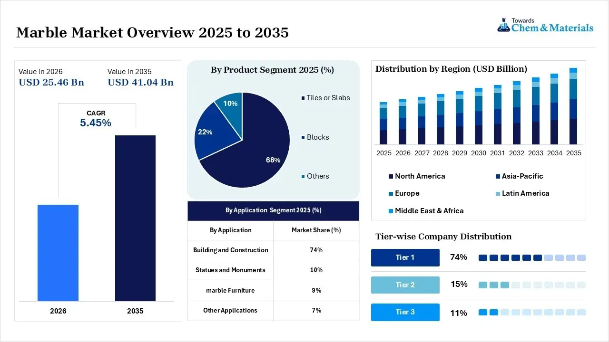Click the 2031 axis label in region chart
Screen dimensions: 609x342
point(498,153)
